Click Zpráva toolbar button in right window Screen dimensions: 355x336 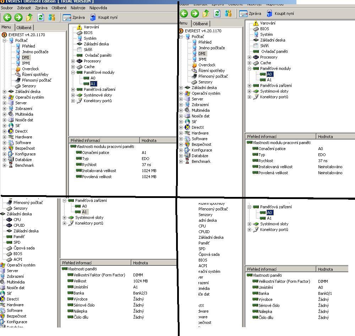pyautogui.click(x=251, y=13)
